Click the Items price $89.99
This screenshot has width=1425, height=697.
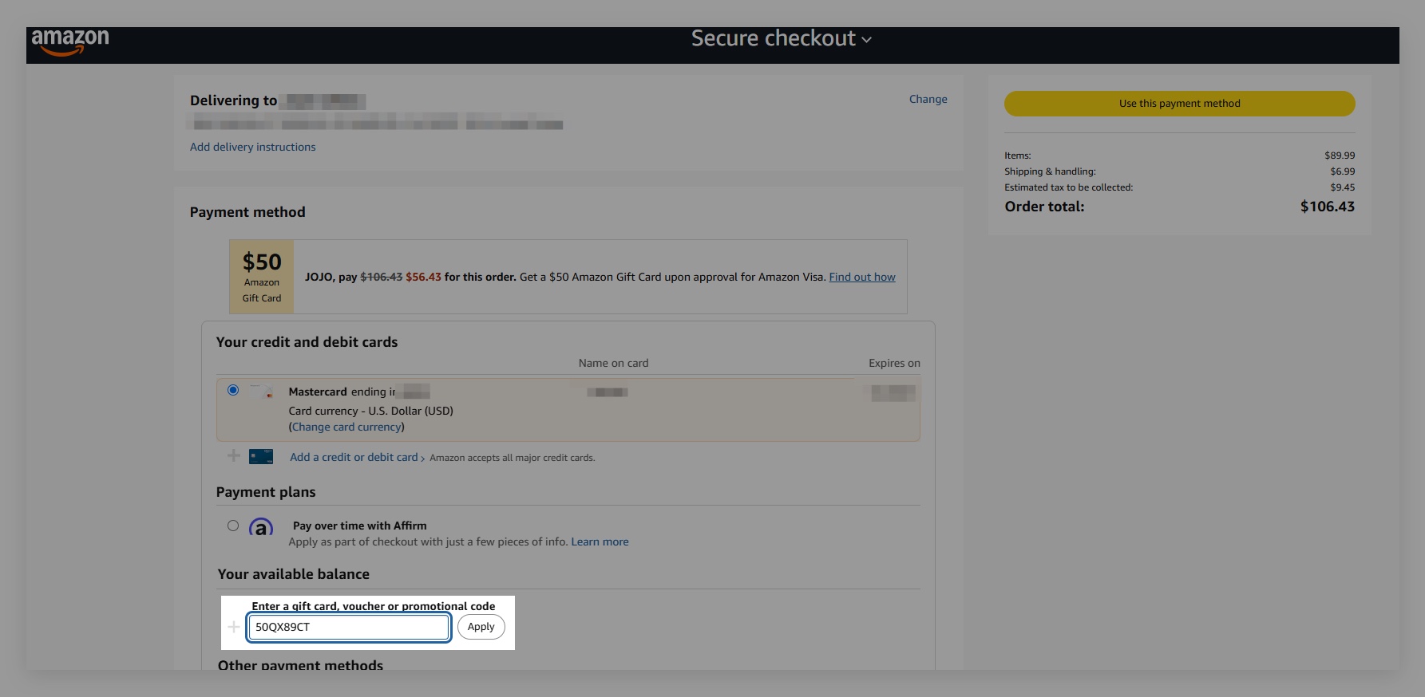[1340, 156]
